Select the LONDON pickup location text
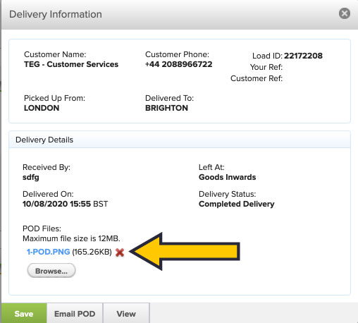358x323 pixels. pyautogui.click(x=42, y=108)
